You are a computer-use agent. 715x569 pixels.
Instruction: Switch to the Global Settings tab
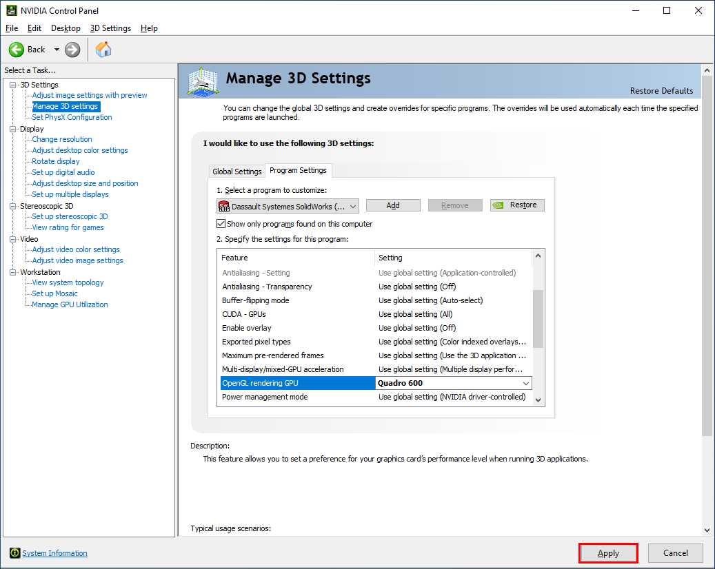pyautogui.click(x=236, y=172)
